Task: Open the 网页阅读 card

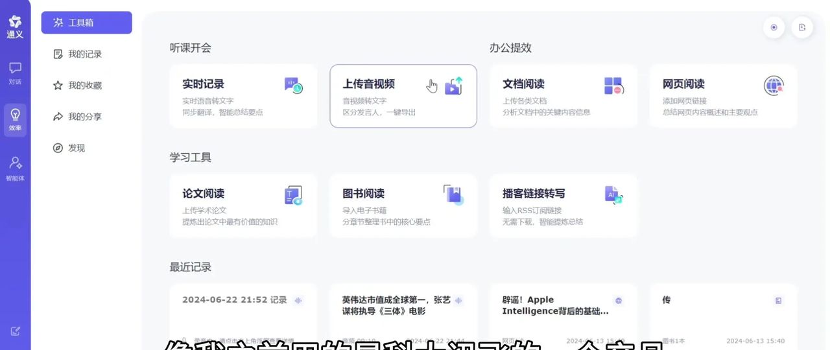Action: click(724, 96)
